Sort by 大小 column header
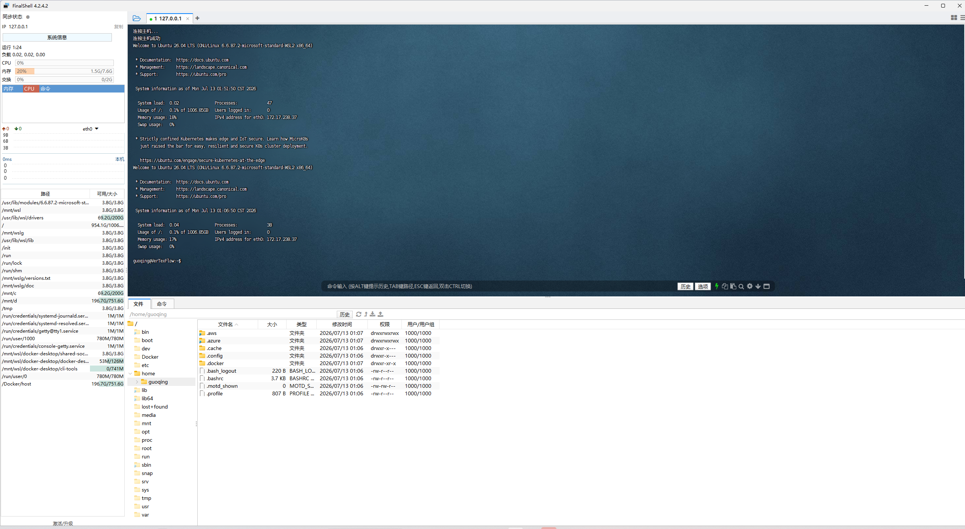This screenshot has width=965, height=529. (272, 324)
